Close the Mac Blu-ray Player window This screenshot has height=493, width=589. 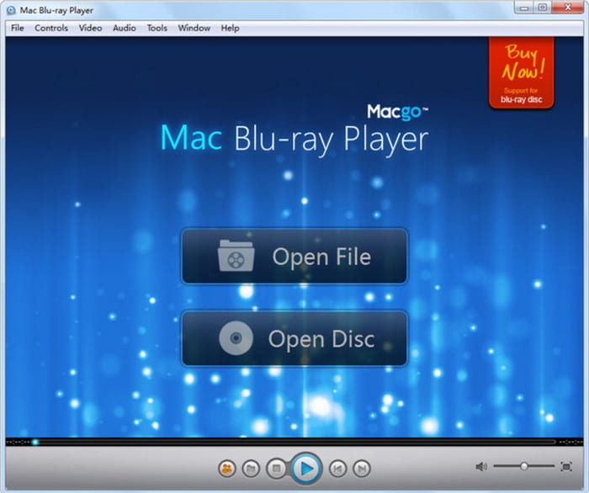[x=568, y=8]
